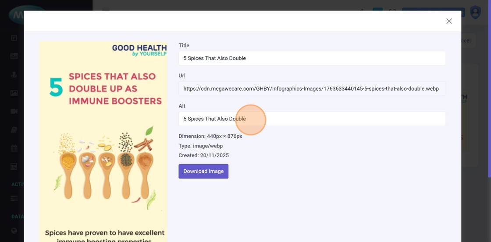Viewport: 491px width, 242px height.
Task: Focus the Url field with CDN link
Action: (312, 88)
